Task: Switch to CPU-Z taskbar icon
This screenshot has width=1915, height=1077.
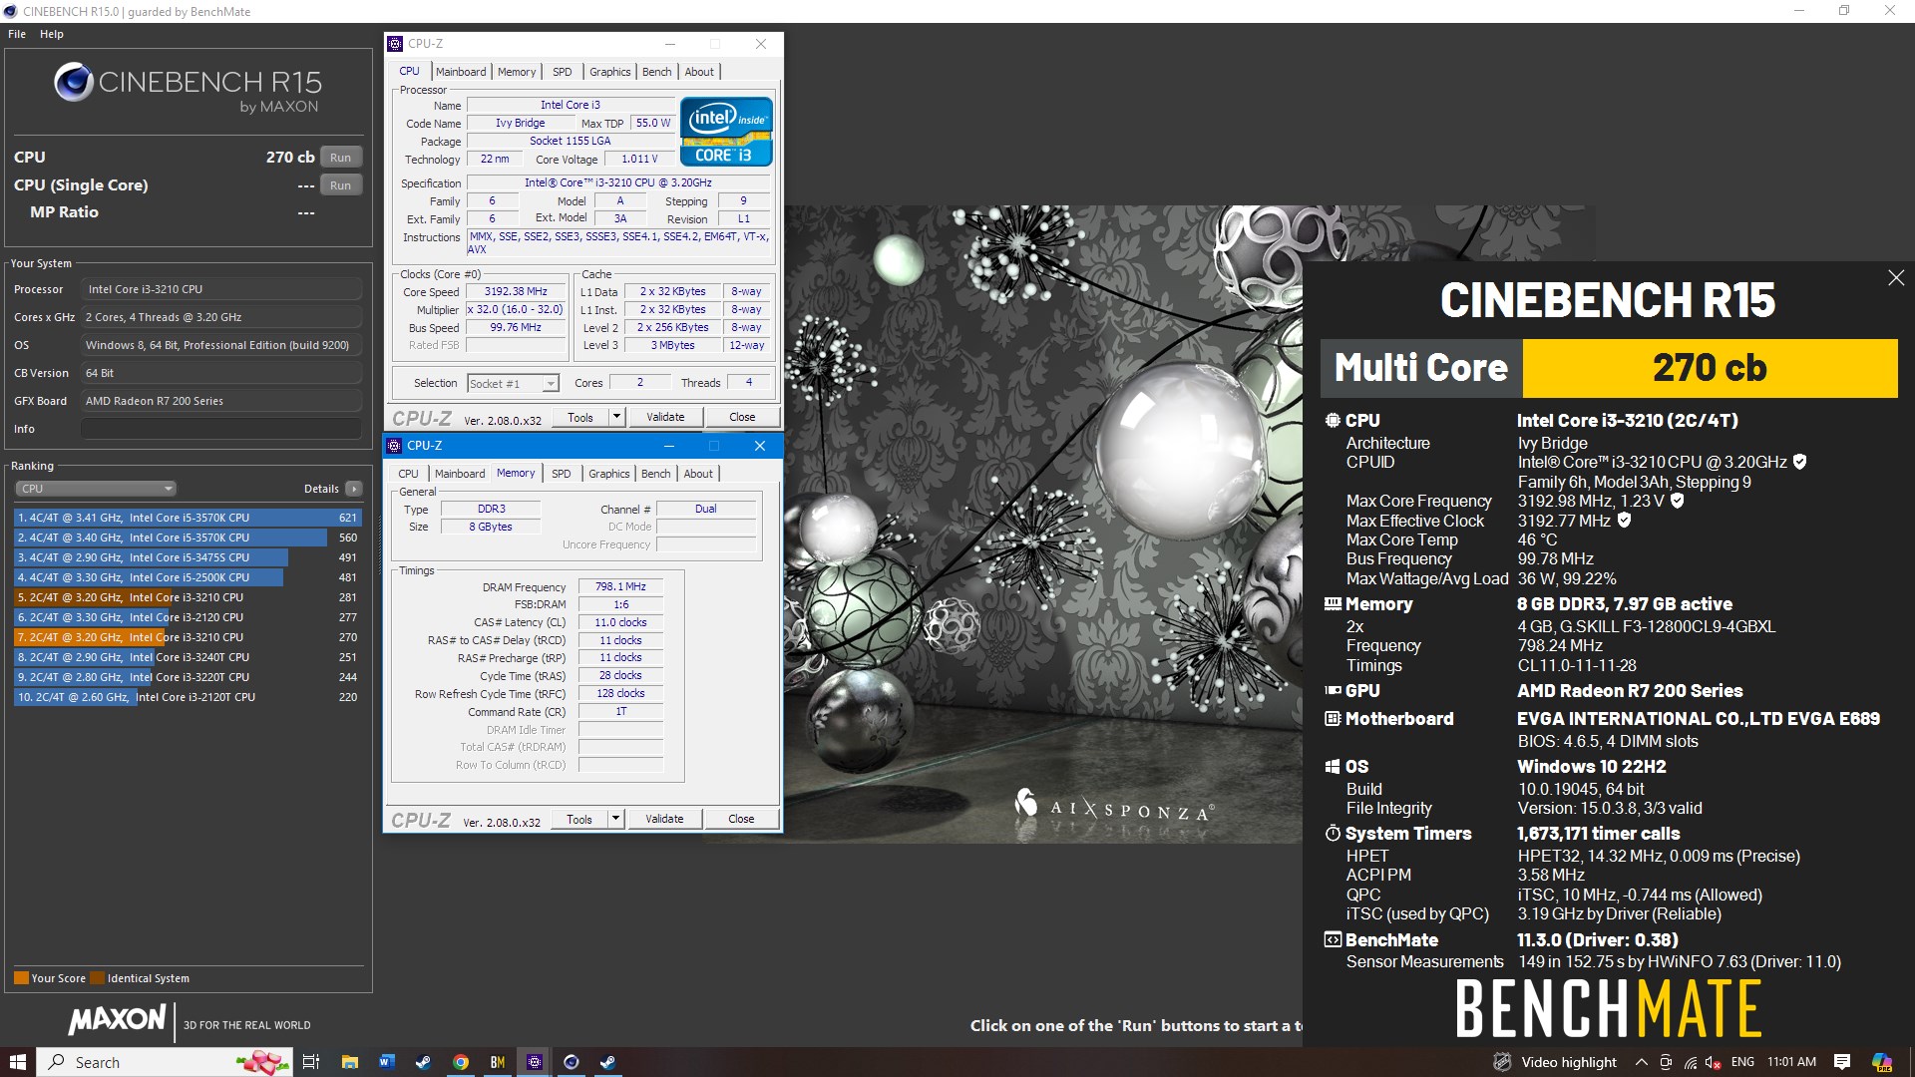Action: coord(534,1062)
